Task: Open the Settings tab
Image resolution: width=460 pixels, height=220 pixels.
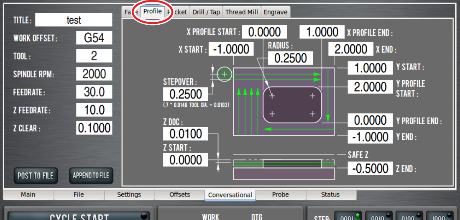Action: coord(129,194)
